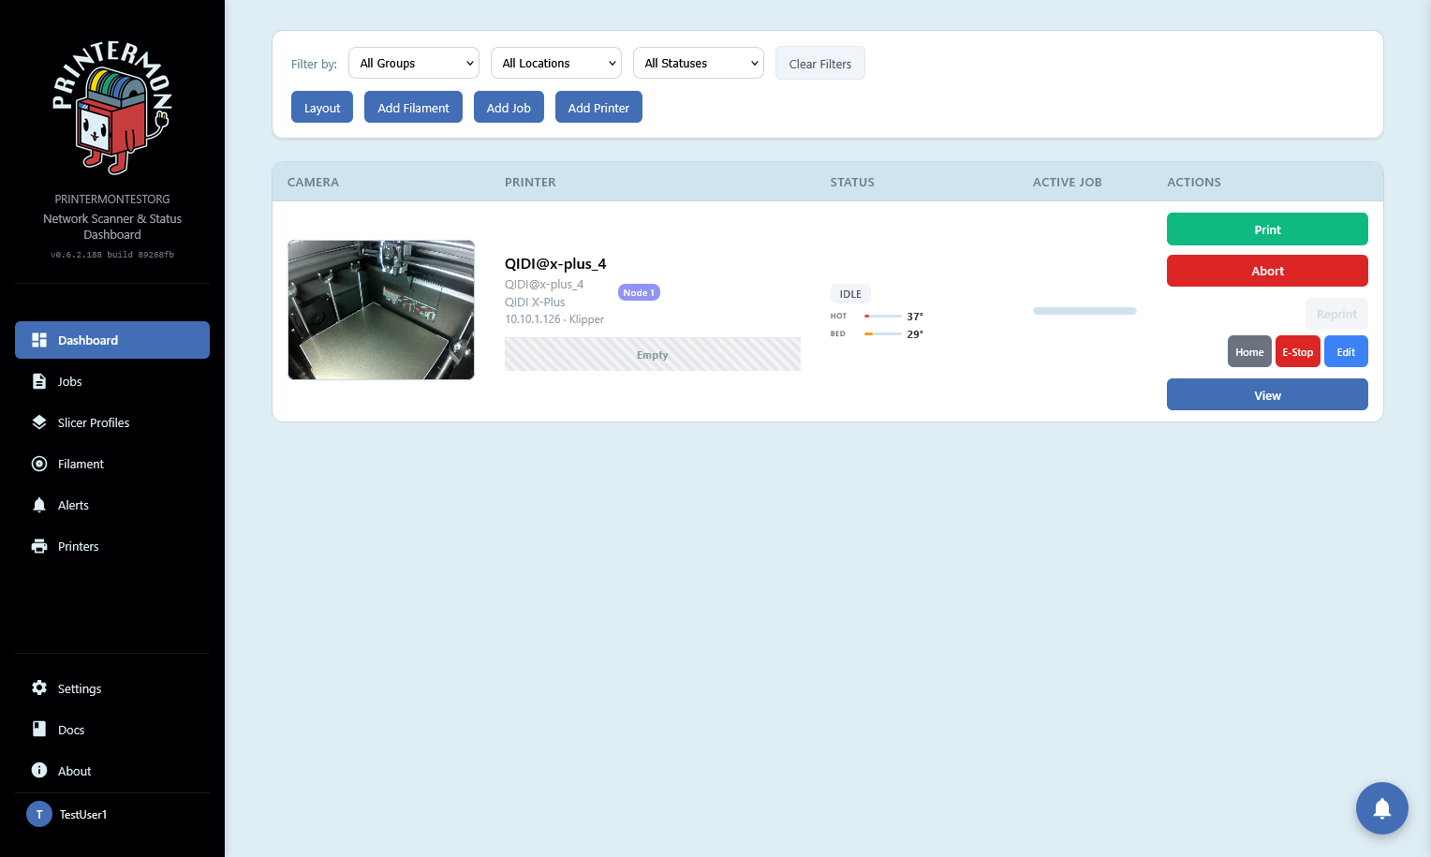Expand the All Groups filter dropdown

click(413, 64)
